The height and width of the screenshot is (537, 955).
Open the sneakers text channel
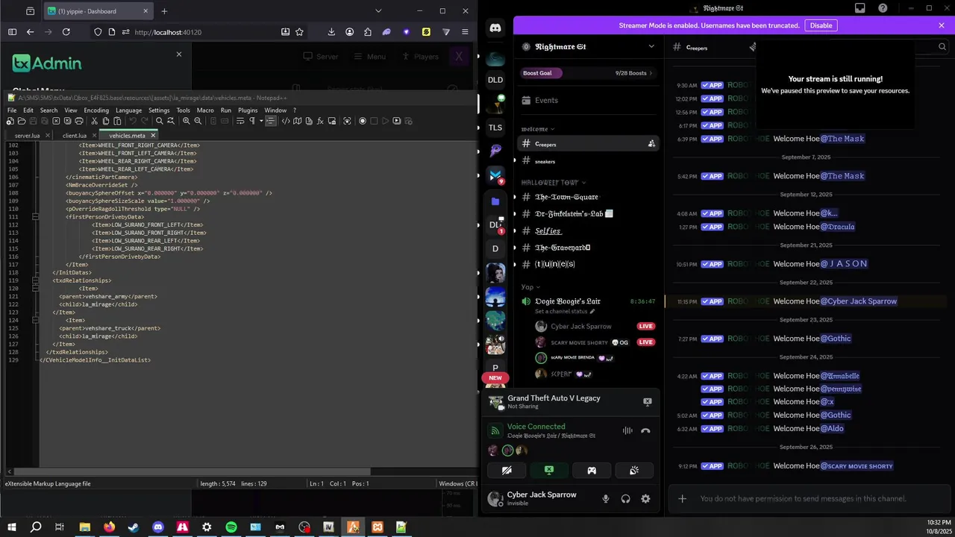click(x=587, y=161)
